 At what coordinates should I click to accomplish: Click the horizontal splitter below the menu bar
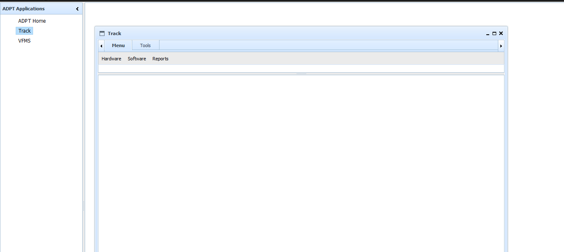pos(301,74)
